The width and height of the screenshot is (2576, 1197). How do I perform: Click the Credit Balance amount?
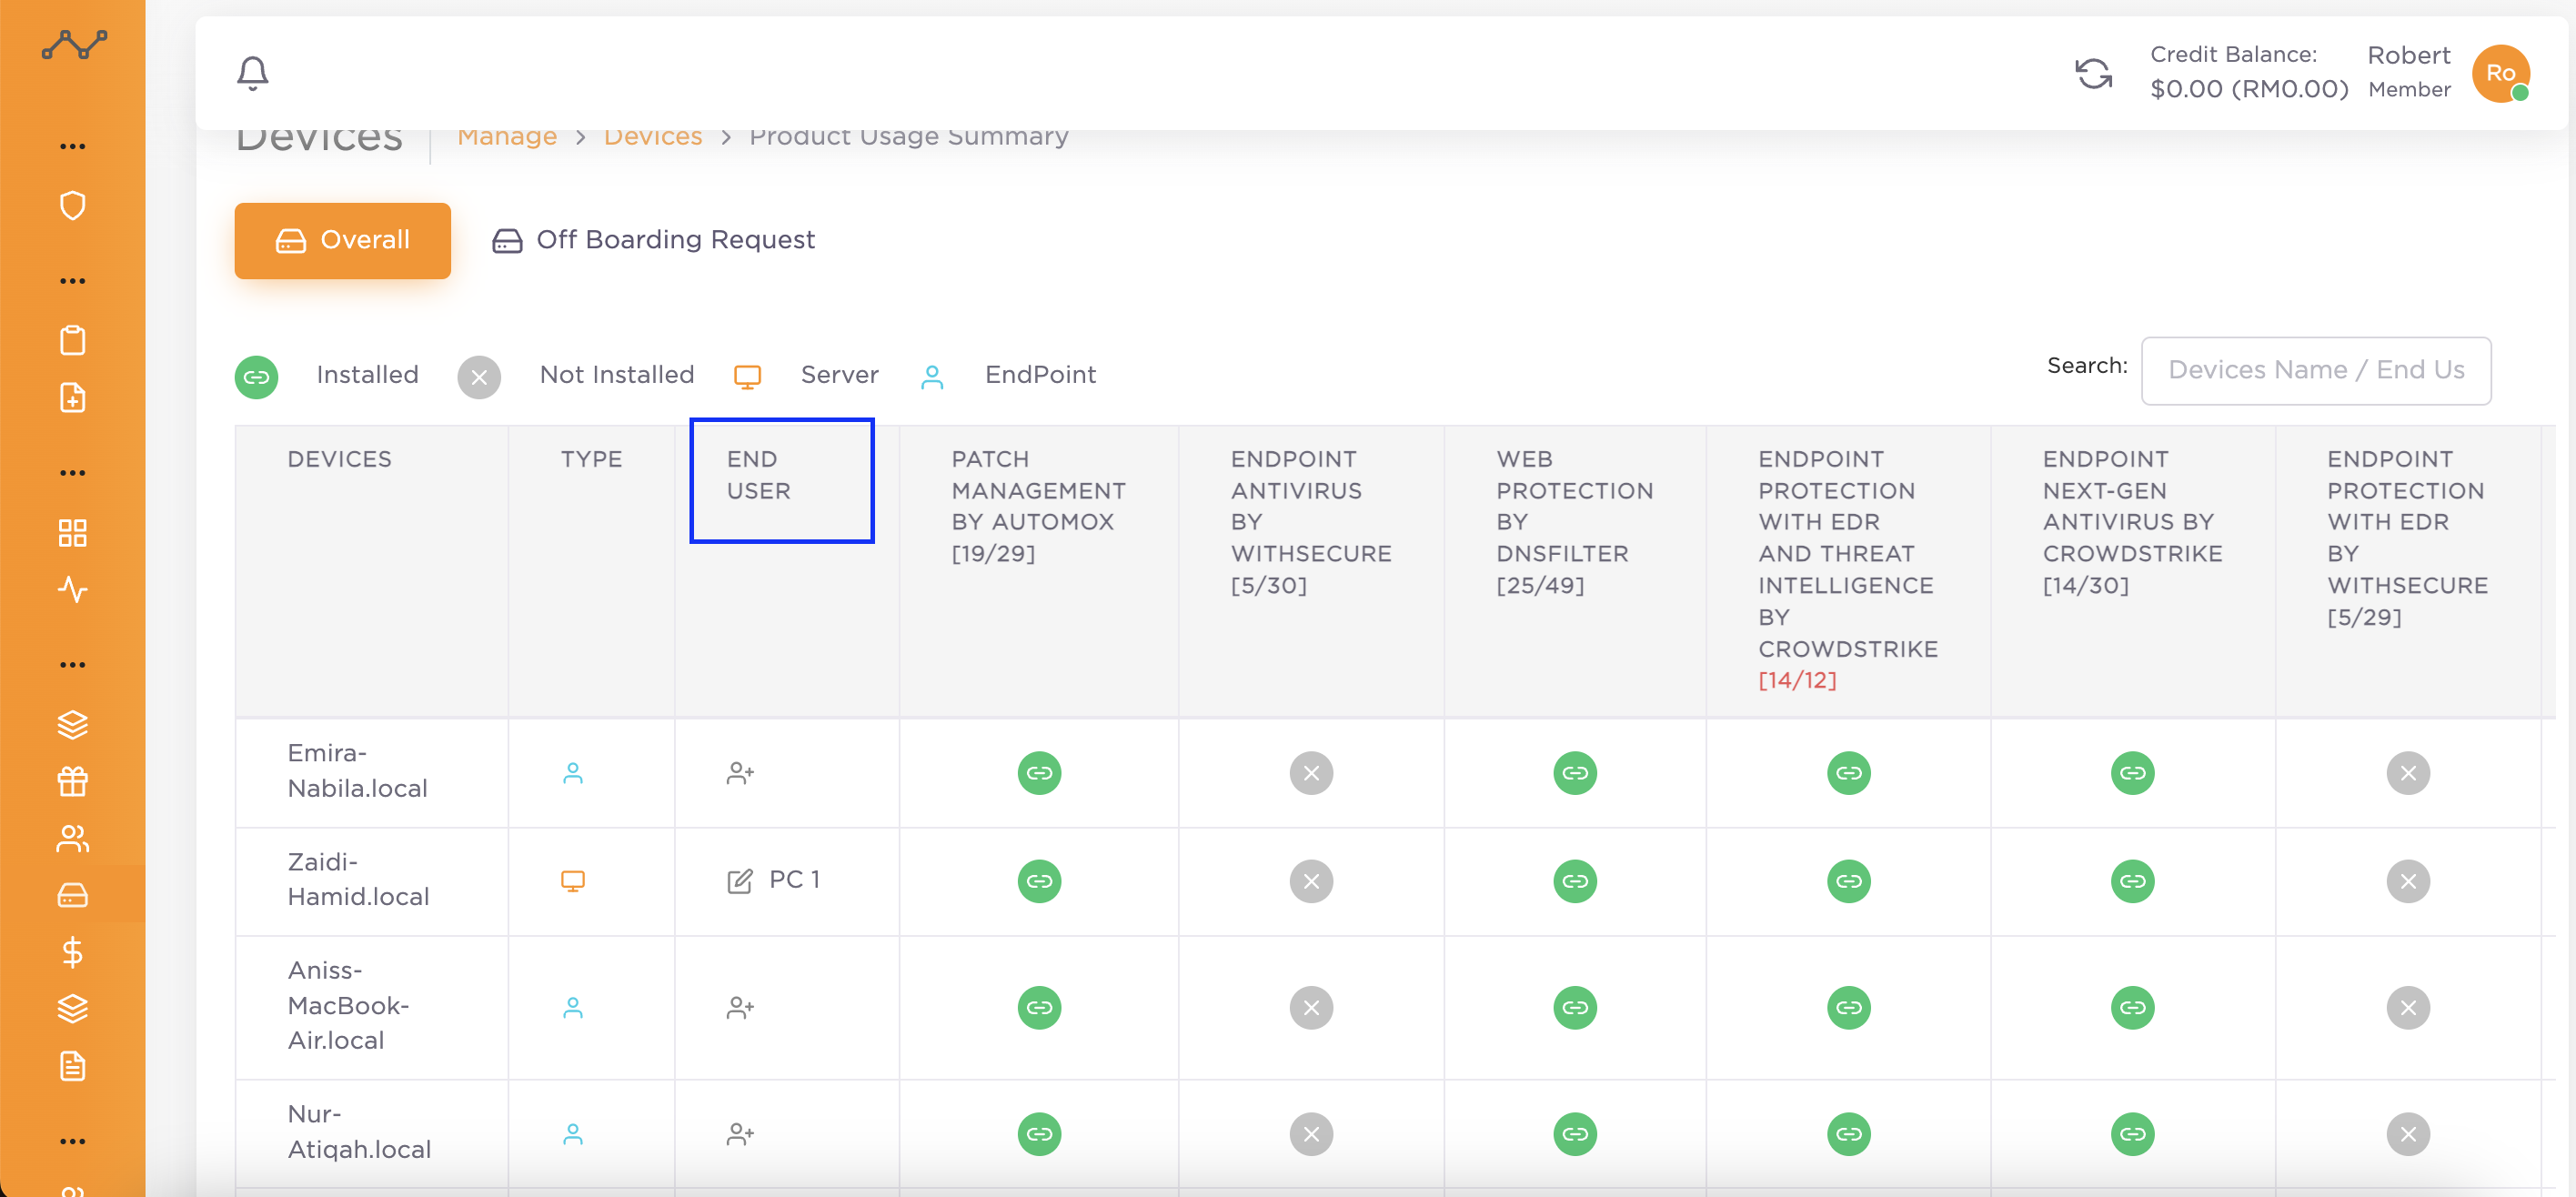coord(2249,89)
